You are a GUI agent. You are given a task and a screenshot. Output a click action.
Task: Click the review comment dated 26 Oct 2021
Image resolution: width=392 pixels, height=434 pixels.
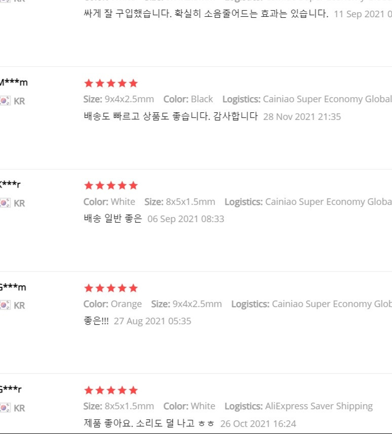click(149, 423)
